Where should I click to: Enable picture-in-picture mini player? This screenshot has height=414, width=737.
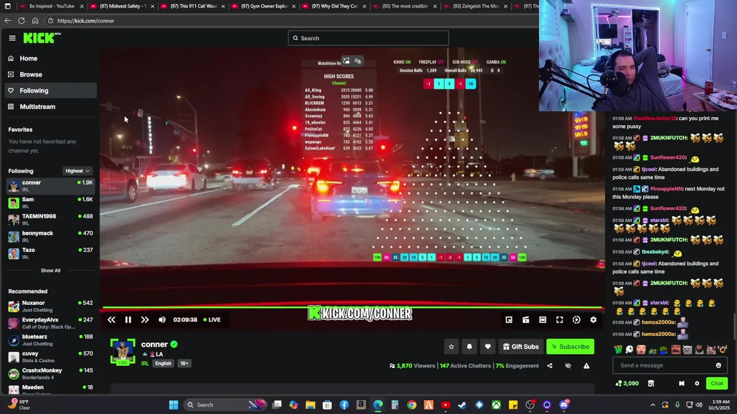509,320
